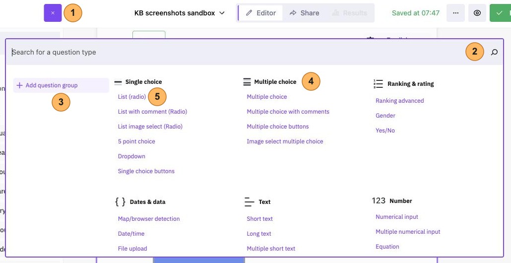Choose Ranking advanced question type

click(x=400, y=101)
